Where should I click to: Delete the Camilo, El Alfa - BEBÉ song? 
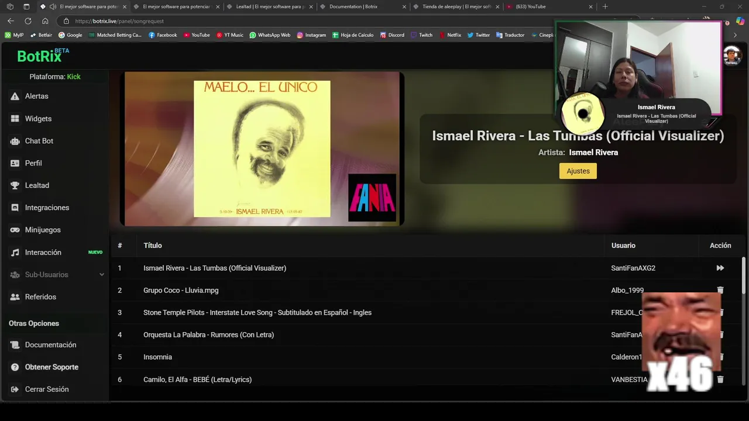pyautogui.click(x=720, y=379)
